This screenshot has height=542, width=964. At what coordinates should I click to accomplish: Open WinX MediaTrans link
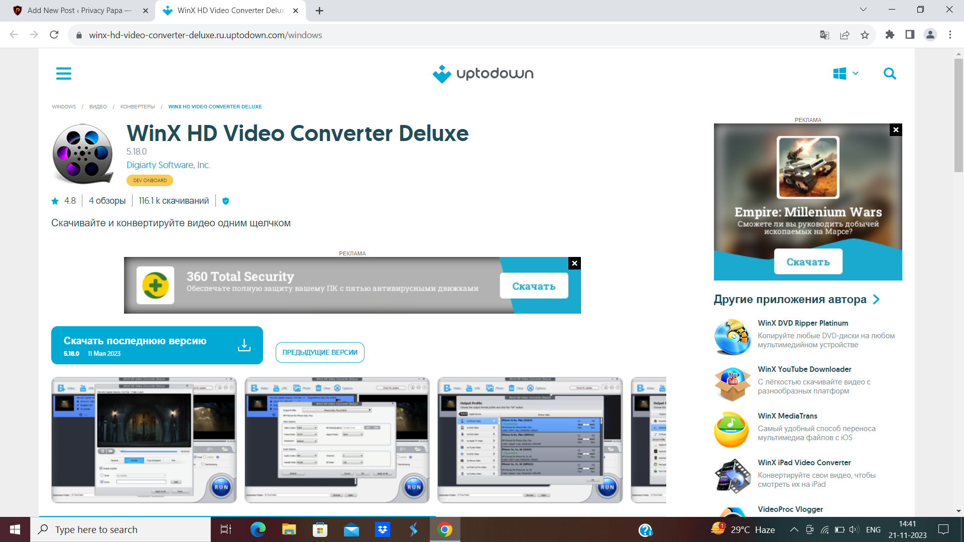point(787,416)
